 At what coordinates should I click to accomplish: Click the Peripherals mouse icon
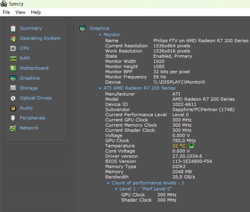coord(13,118)
